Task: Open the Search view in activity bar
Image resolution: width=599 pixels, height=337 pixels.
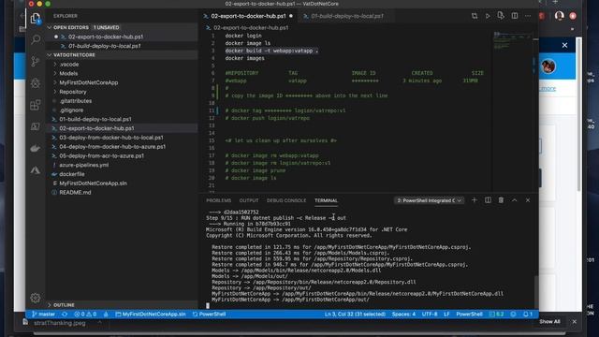Action: pyautogui.click(x=36, y=39)
